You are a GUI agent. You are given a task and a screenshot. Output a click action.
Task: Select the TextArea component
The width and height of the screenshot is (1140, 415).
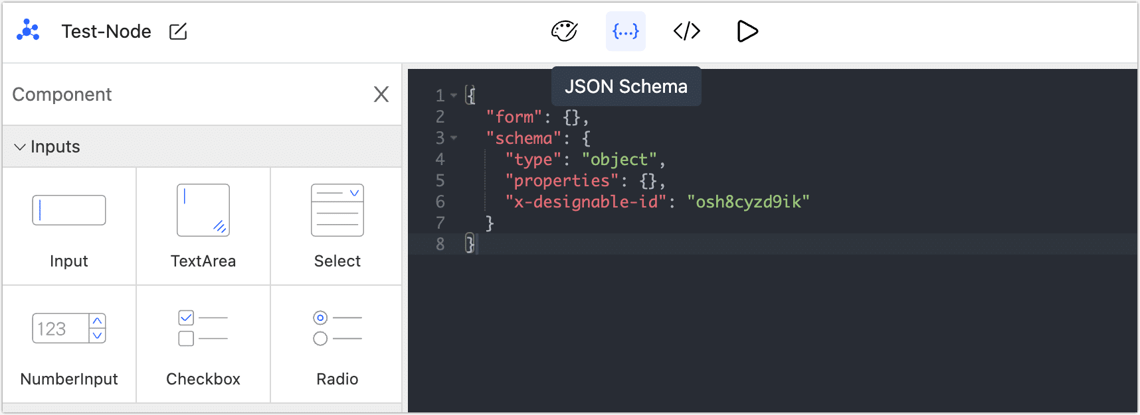(203, 227)
